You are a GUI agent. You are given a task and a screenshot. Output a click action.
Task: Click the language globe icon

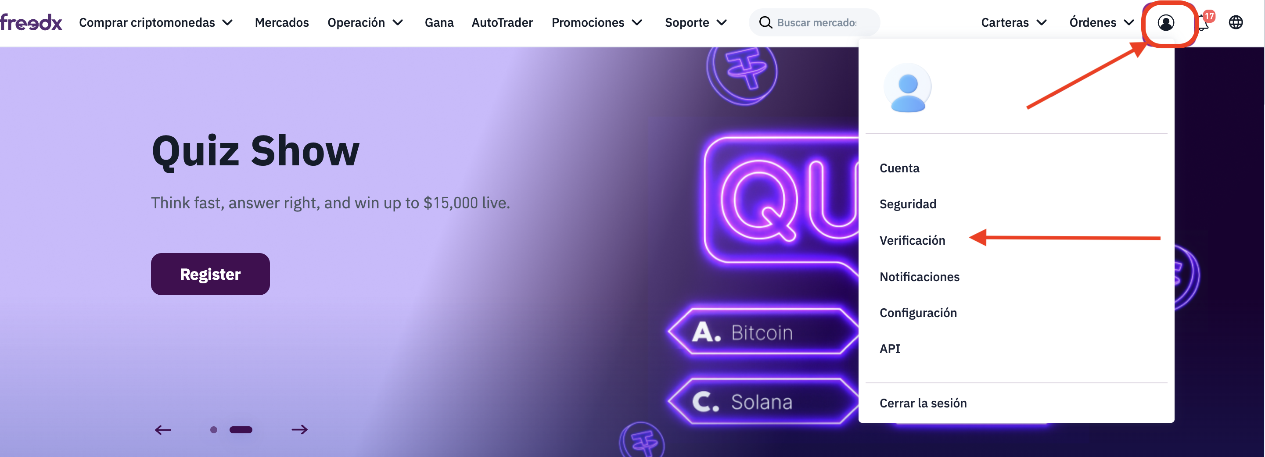coord(1236,22)
